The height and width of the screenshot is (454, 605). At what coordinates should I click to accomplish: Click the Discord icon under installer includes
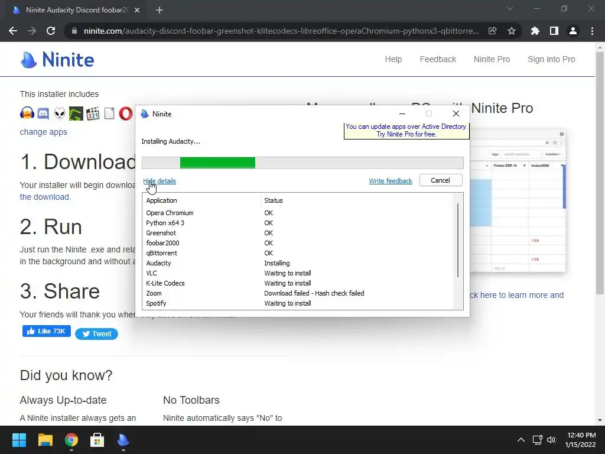(43, 113)
